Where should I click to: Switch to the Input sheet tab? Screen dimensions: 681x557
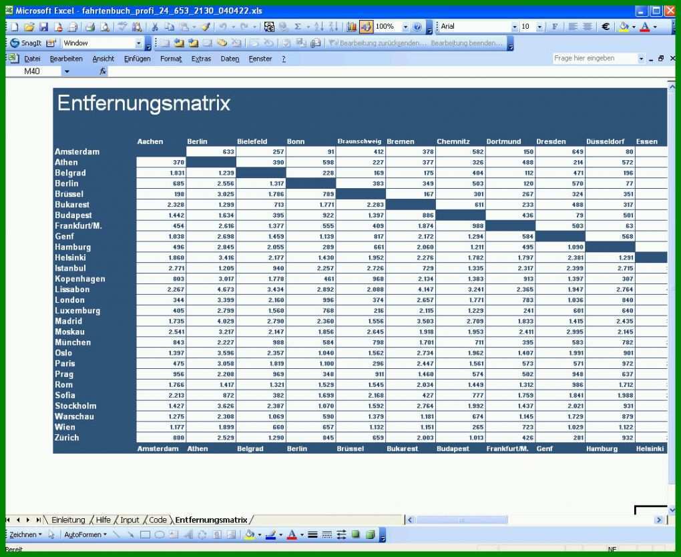tap(130, 520)
